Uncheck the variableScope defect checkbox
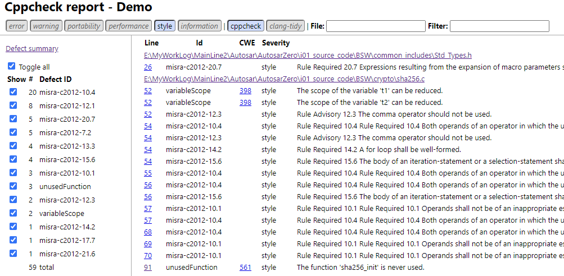The height and width of the screenshot is (276, 564). pos(13,213)
